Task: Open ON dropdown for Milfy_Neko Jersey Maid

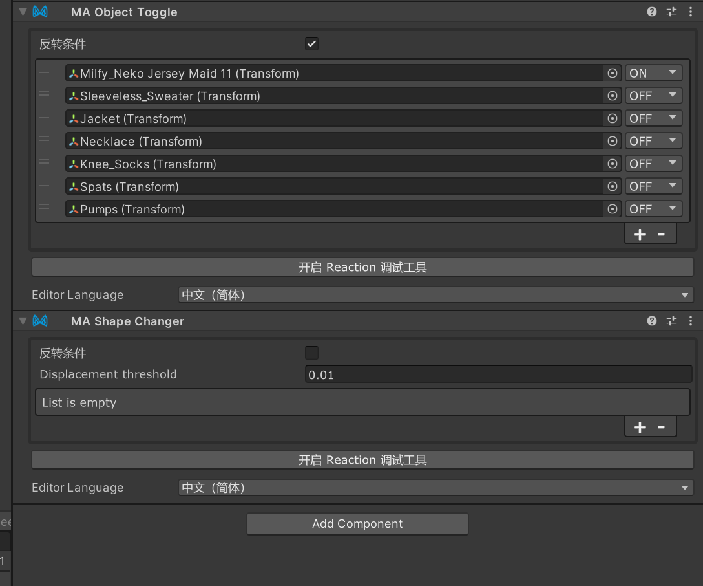Action: pyautogui.click(x=653, y=73)
